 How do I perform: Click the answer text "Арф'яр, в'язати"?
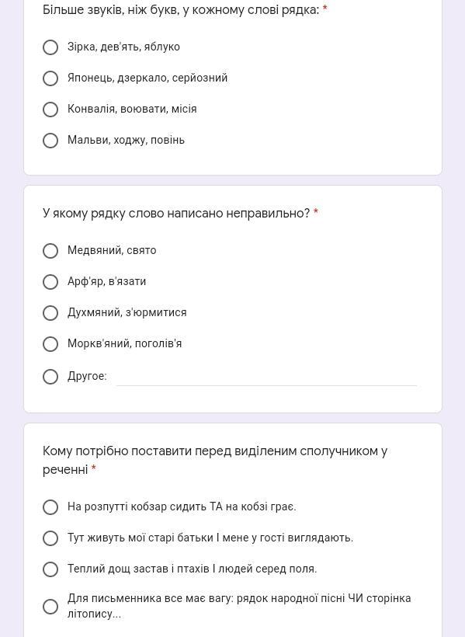coord(106,281)
